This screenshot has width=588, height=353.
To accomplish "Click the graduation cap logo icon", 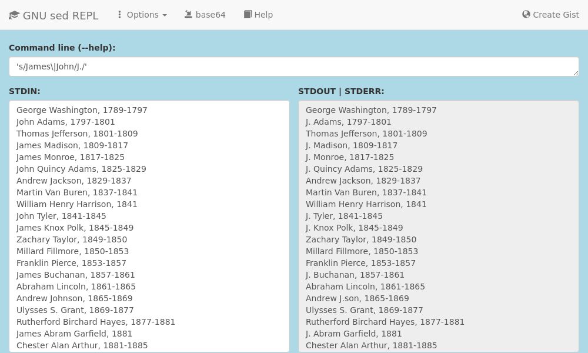I will 14,15.
